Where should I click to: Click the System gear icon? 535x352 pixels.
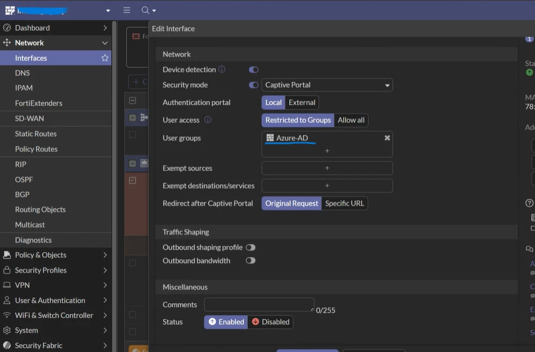point(7,330)
